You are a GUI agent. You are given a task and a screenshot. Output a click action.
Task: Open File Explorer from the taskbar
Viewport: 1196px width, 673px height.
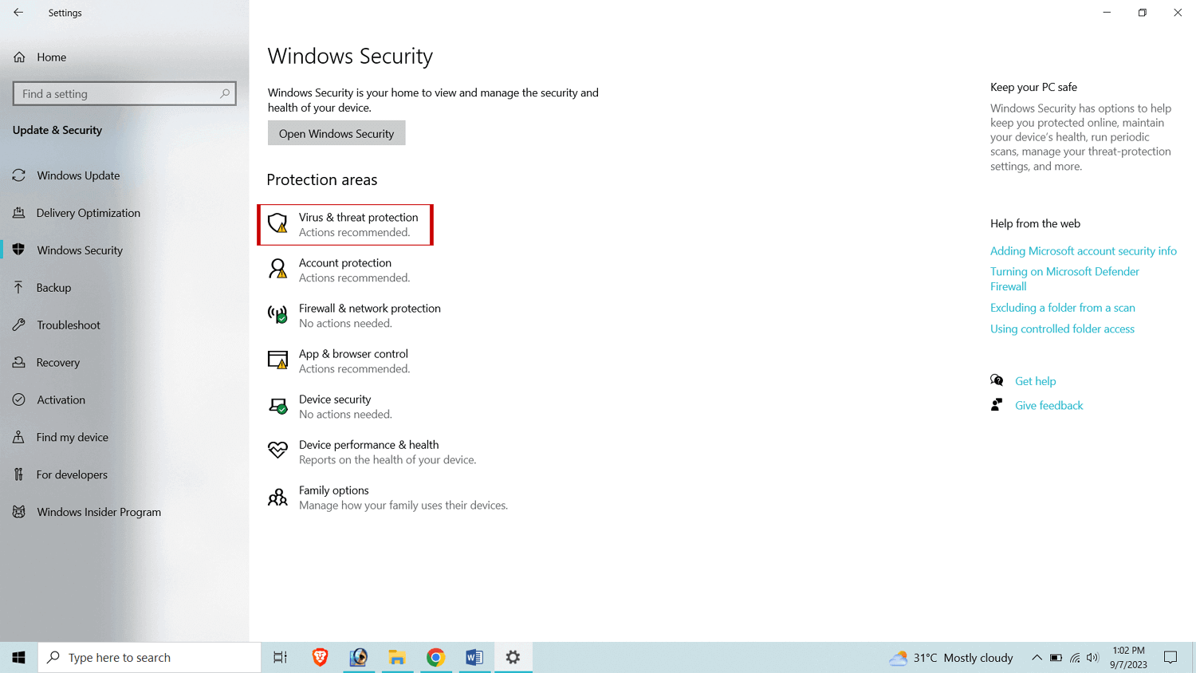click(x=397, y=658)
